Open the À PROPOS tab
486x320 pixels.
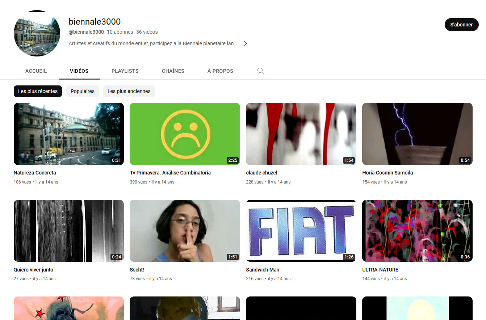(220, 71)
